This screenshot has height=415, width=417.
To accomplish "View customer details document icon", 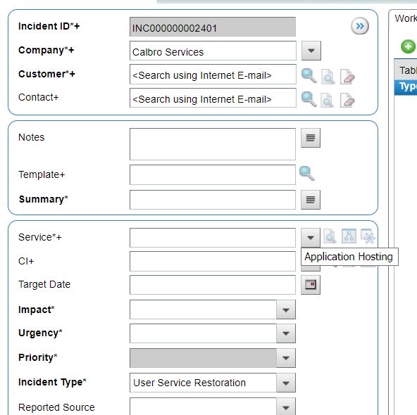I will coord(328,77).
